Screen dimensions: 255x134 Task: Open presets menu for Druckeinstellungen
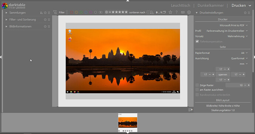coord(249,13)
